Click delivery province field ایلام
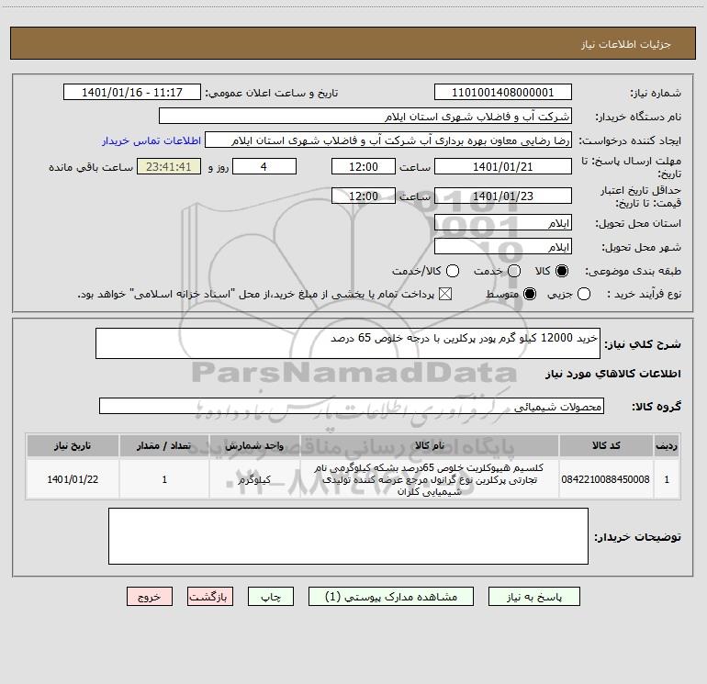The width and height of the screenshot is (707, 684). (503, 223)
